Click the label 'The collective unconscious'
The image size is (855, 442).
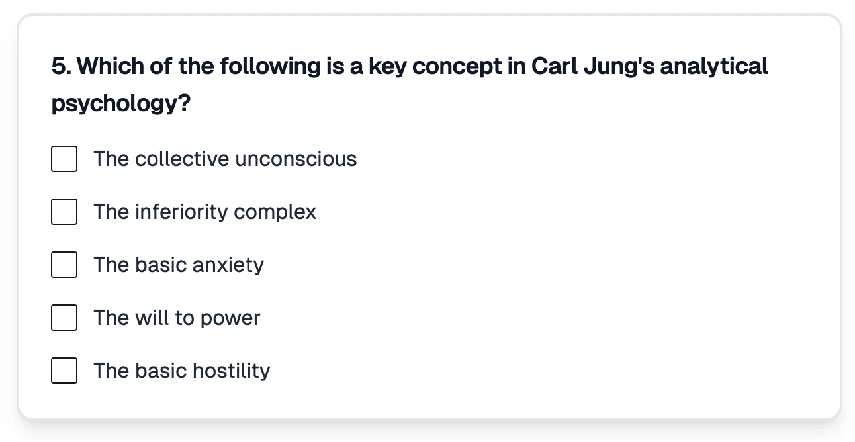pos(224,159)
